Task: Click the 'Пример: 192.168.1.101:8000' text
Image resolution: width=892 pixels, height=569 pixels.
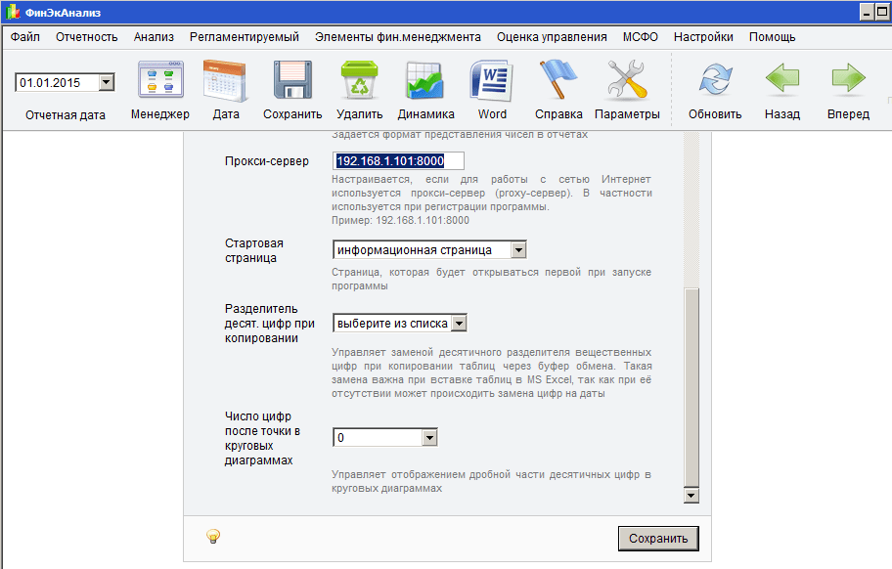Action: (400, 221)
